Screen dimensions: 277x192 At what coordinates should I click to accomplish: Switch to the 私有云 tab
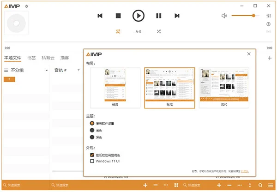click(x=48, y=58)
